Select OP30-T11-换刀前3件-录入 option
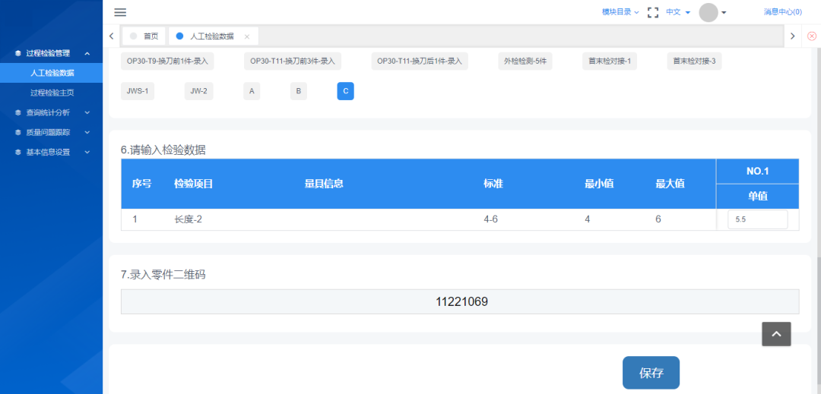 click(x=293, y=61)
